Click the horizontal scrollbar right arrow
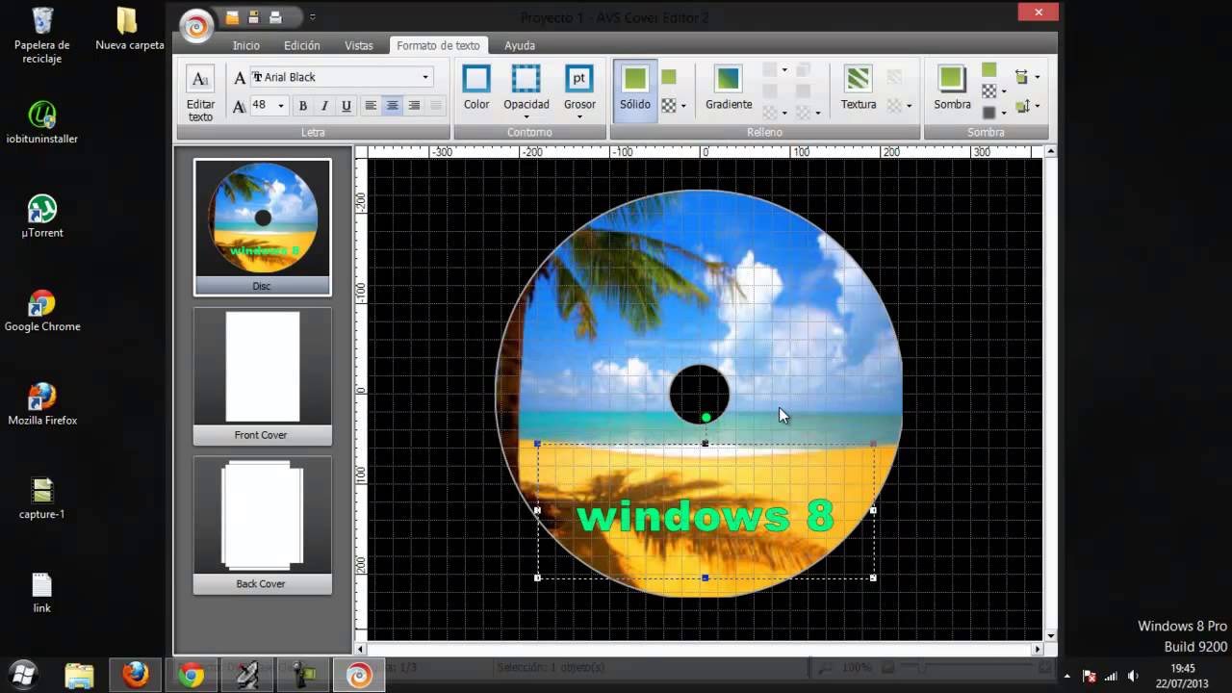This screenshot has width=1232, height=693. [x=1036, y=650]
